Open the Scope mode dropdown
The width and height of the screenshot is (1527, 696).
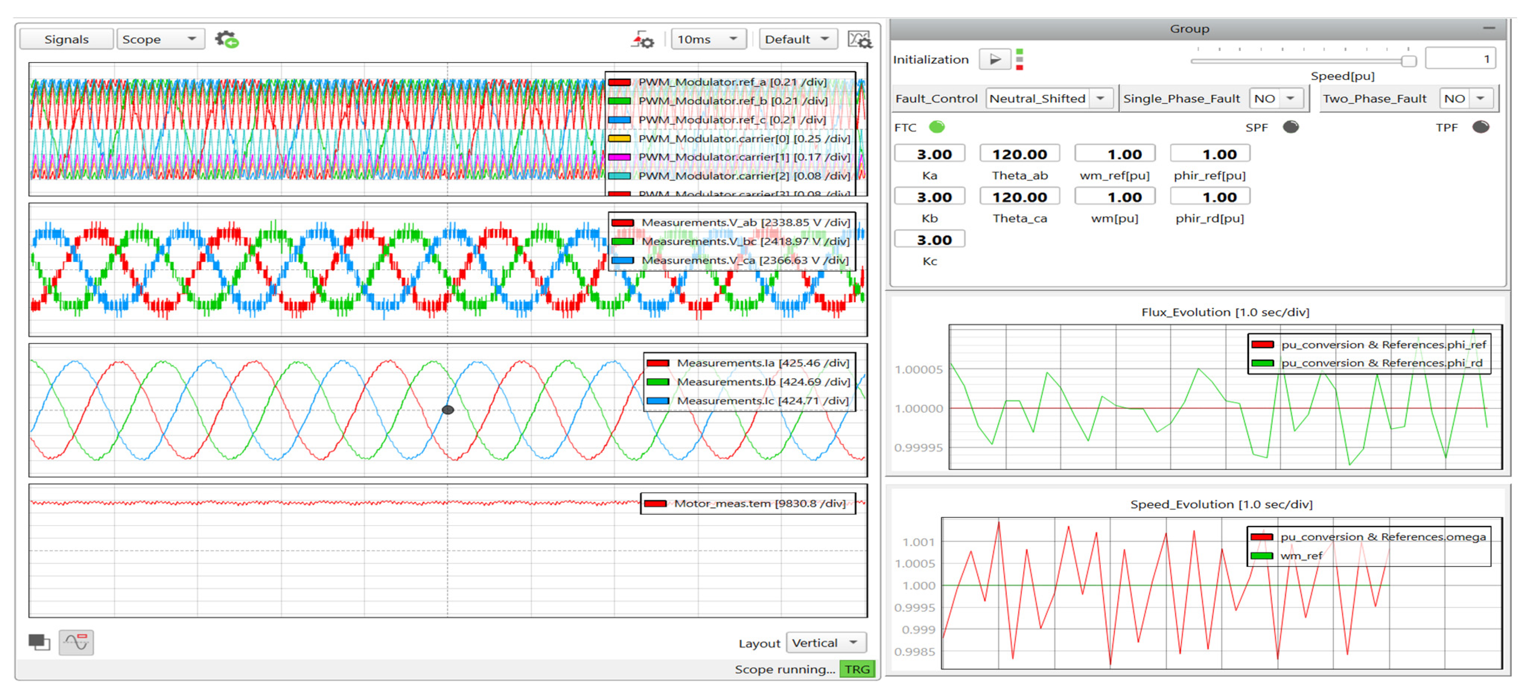coord(161,39)
